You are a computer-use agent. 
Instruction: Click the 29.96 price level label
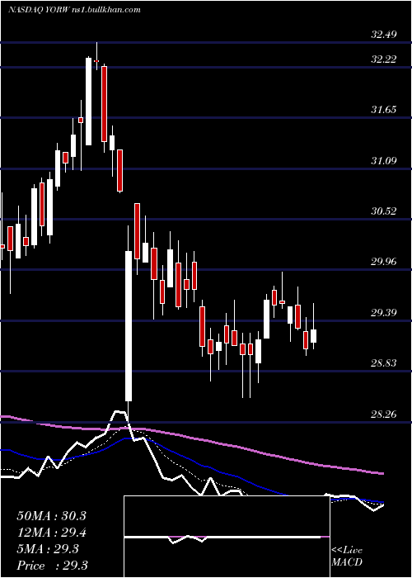pyautogui.click(x=384, y=262)
